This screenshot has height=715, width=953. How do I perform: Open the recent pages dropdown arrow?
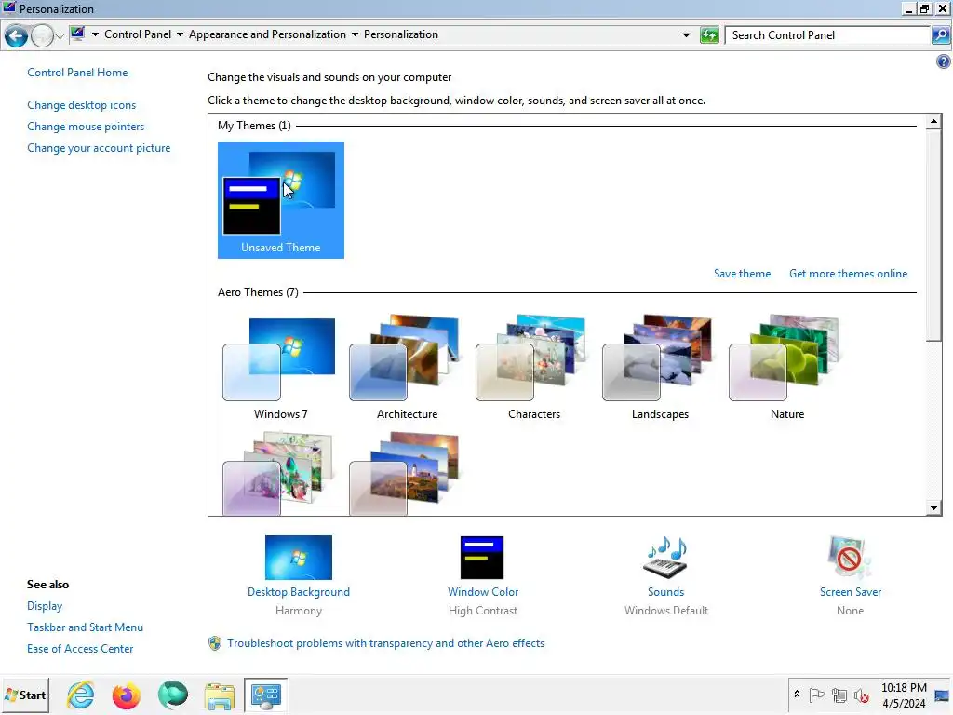60,36
